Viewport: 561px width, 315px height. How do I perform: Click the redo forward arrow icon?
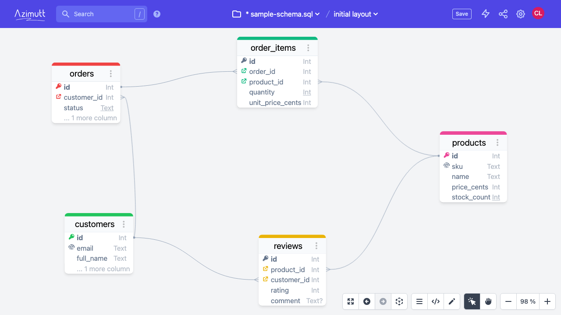coord(383,301)
